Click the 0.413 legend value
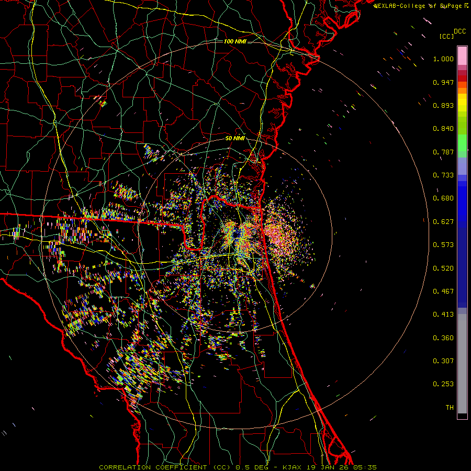471x471 pixels. coord(443,315)
